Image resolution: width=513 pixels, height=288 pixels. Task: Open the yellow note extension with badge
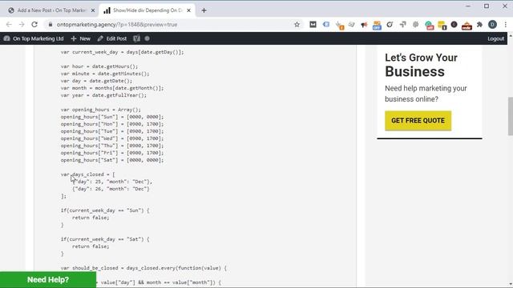tap(442, 25)
